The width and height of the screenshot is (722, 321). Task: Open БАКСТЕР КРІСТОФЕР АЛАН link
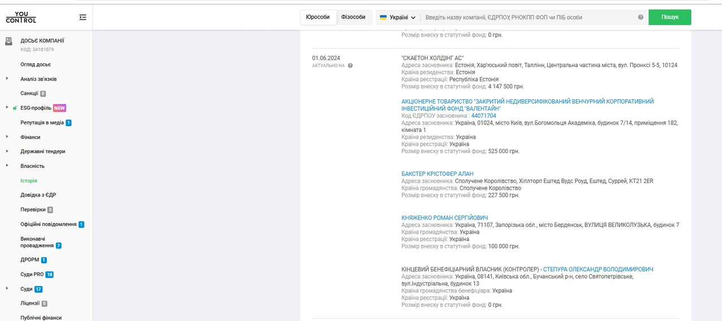coord(437,174)
